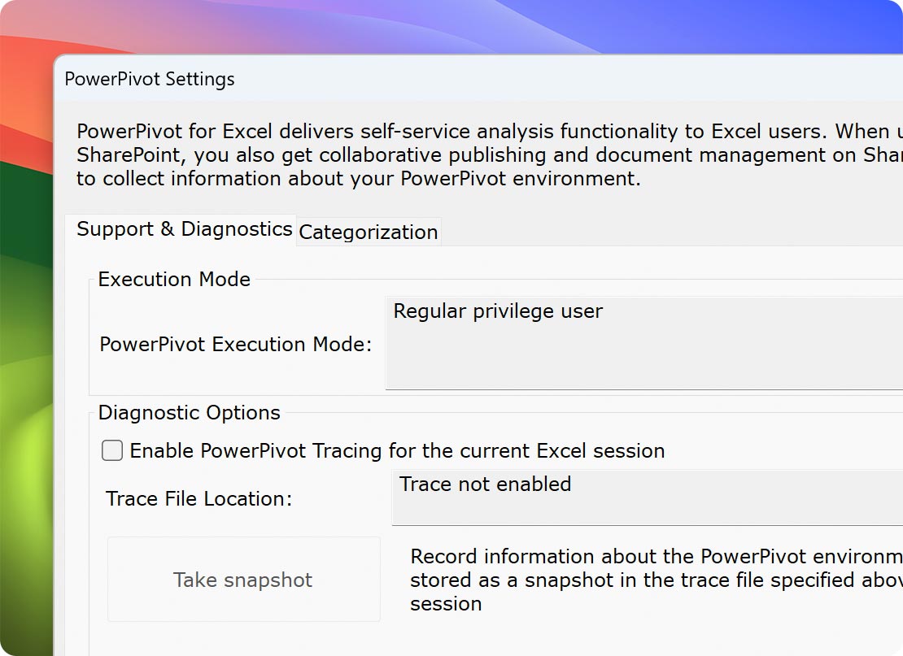Select the Regular privilege user value
Screen dimensions: 903x656
498,311
